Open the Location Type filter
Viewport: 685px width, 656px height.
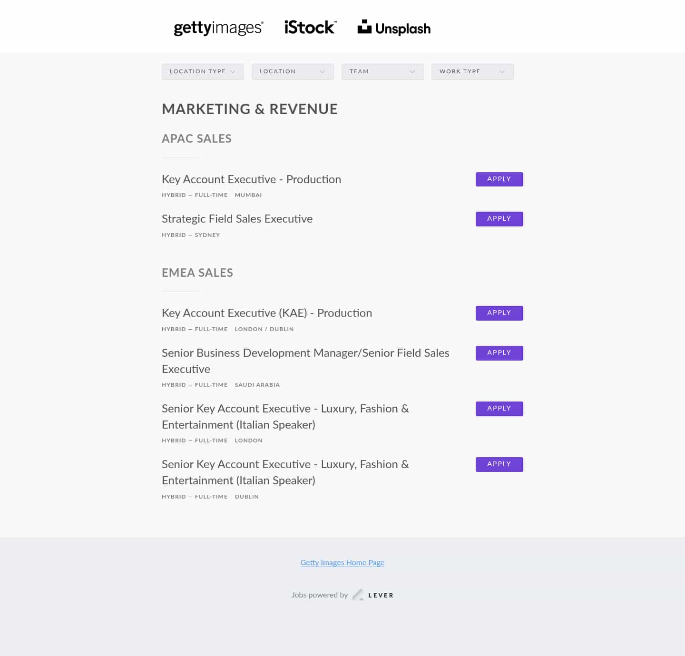203,71
